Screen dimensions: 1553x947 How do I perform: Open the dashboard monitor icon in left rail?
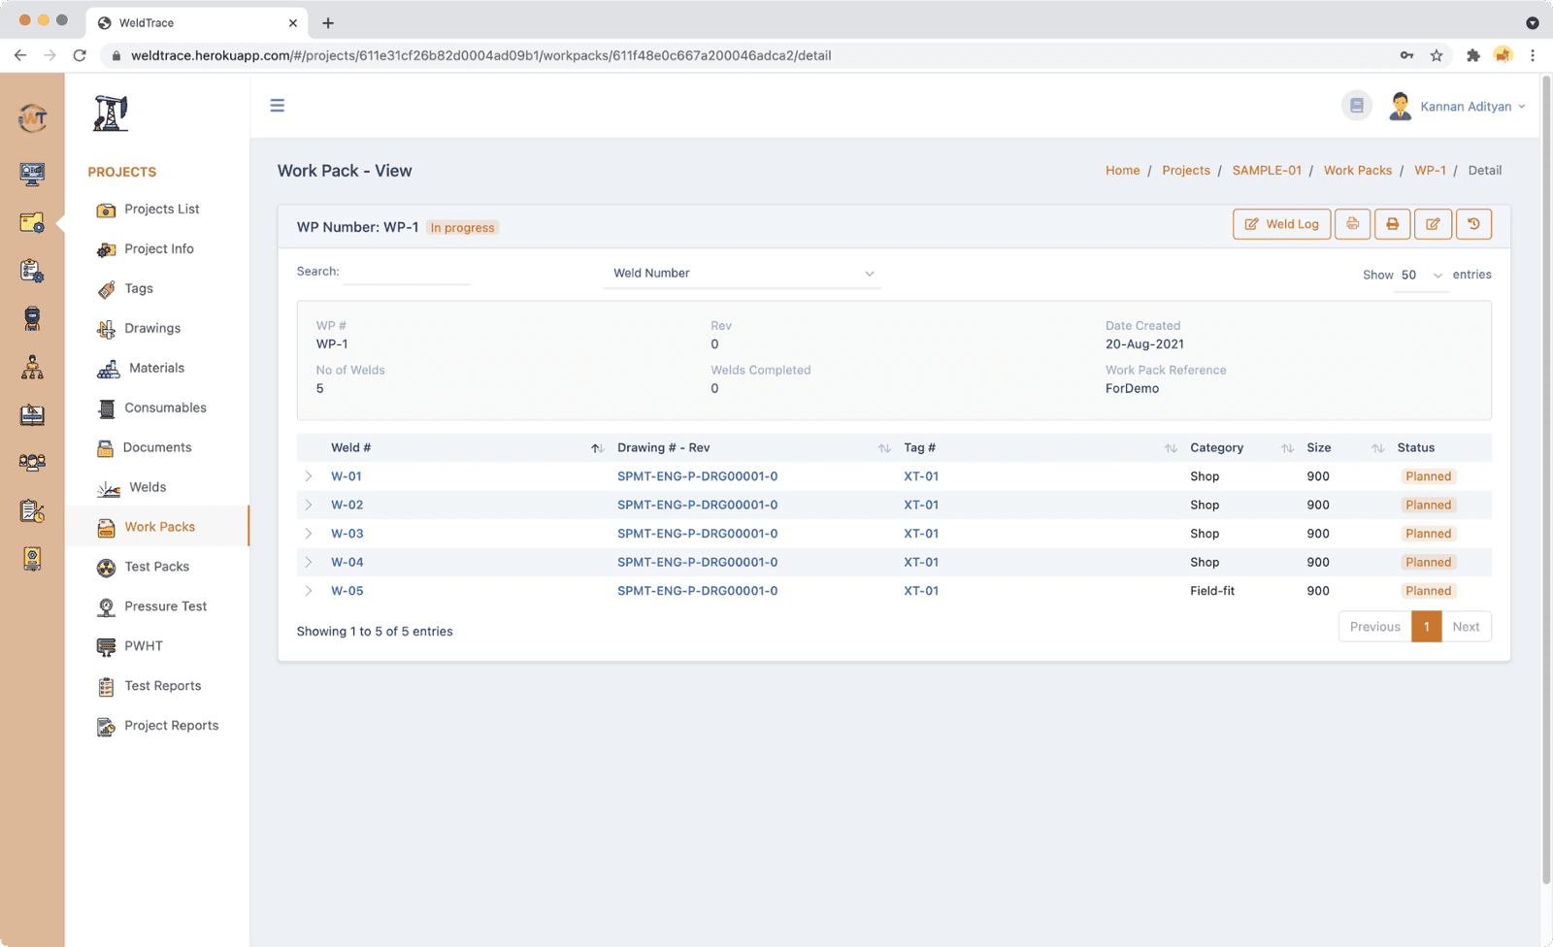(32, 174)
